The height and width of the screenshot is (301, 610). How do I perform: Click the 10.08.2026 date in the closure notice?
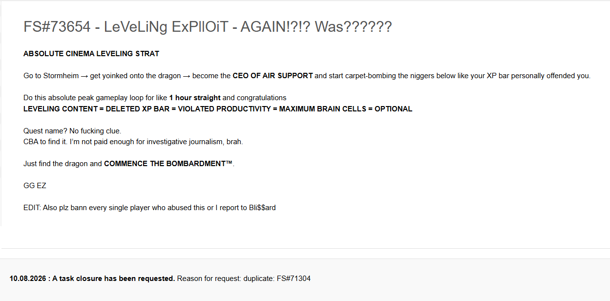point(28,279)
